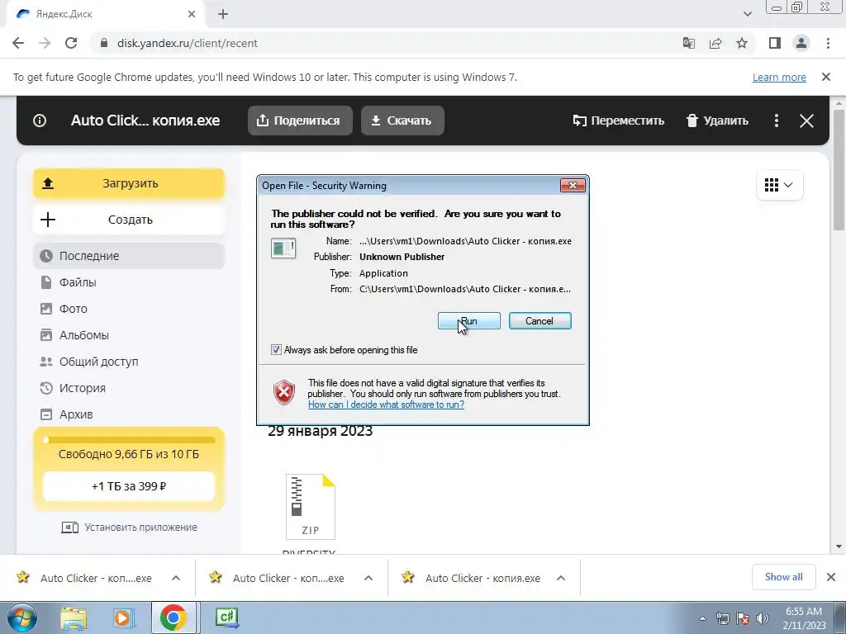This screenshot has height=634, width=846.
Task: Dismiss the Chrome update notification bar
Action: 826,77
